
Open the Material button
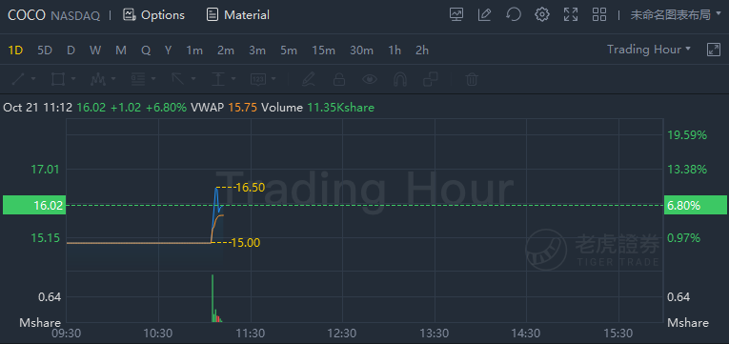tap(238, 15)
